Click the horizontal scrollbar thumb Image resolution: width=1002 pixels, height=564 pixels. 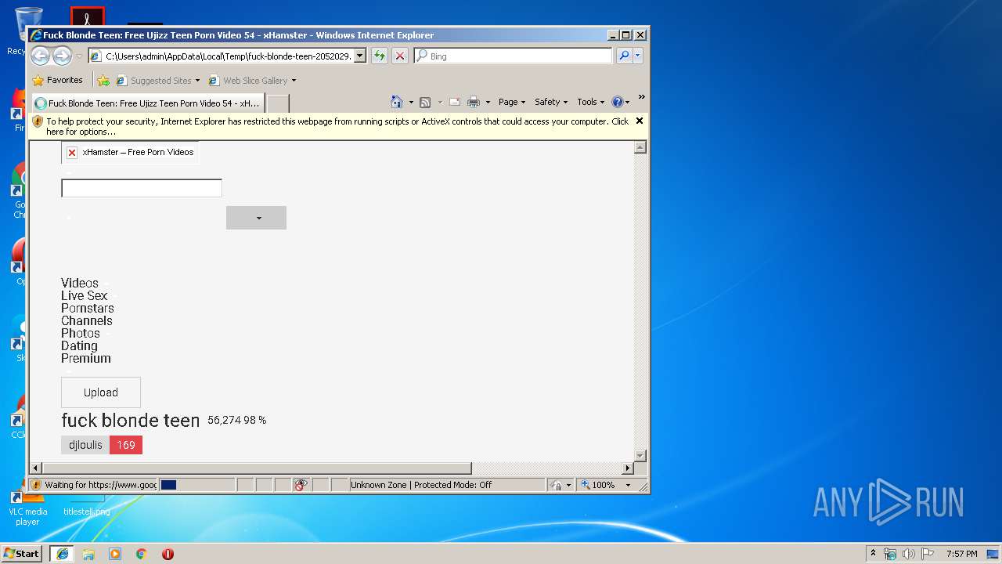click(257, 468)
